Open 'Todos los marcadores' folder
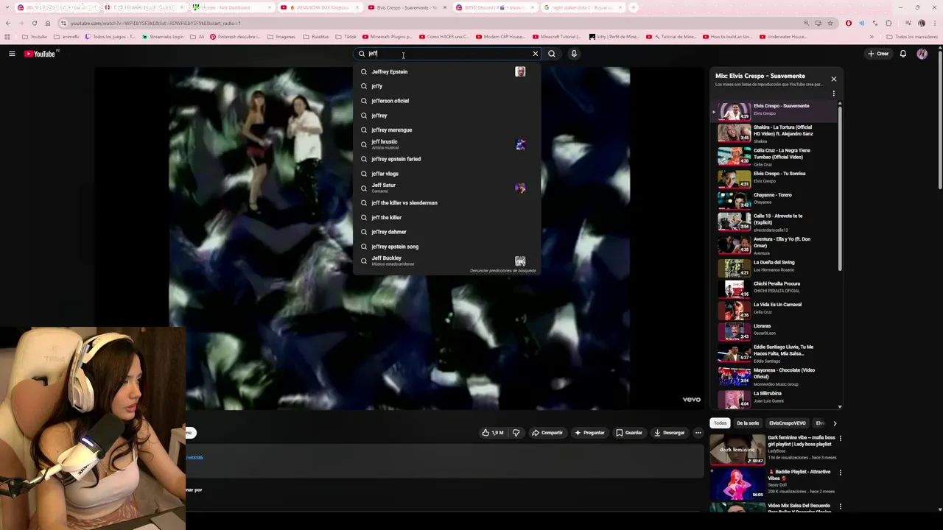This screenshot has width=943, height=530. point(912,37)
